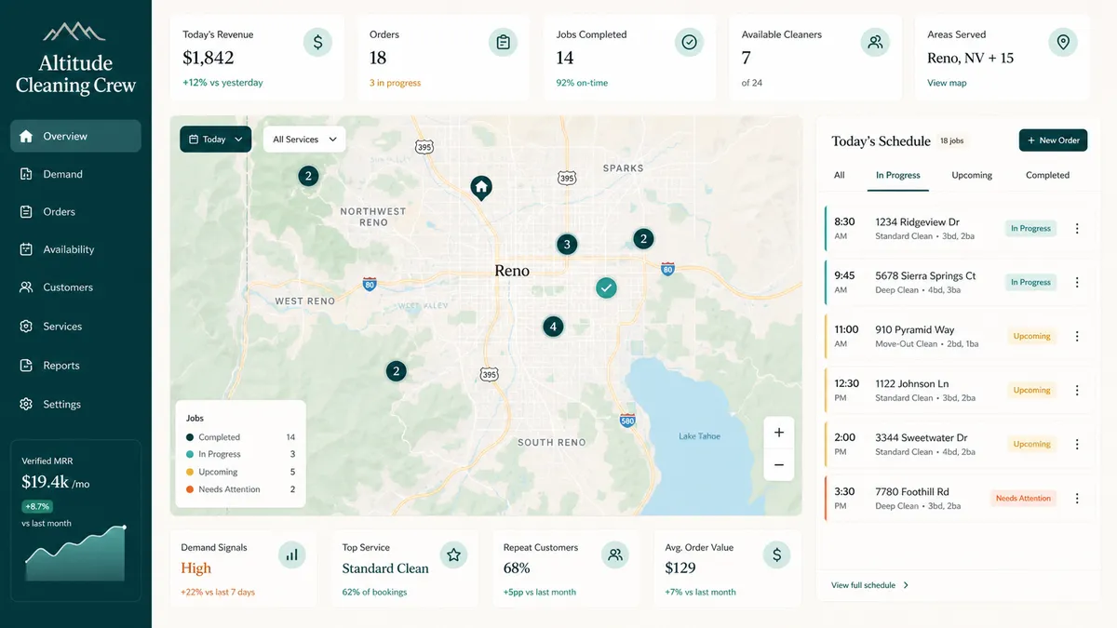Zoom out the map with minus button

(778, 465)
